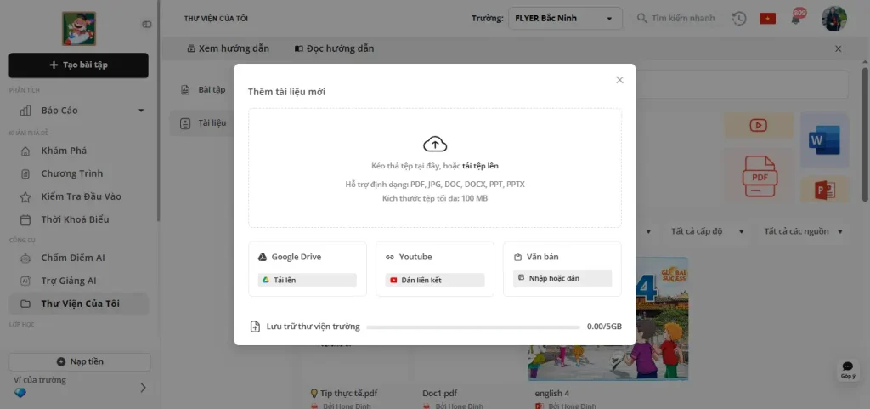Click the cloud upload icon

pos(434,144)
